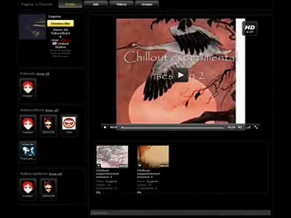Toggle the HD quality badge on video

(x=250, y=28)
